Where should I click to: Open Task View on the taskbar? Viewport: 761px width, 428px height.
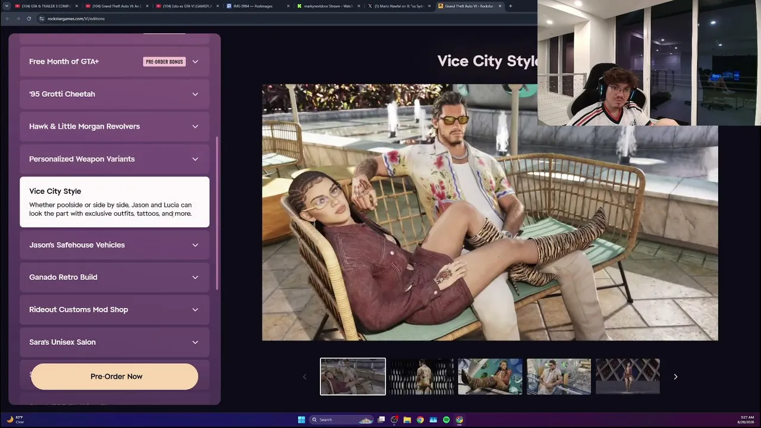pos(381,420)
